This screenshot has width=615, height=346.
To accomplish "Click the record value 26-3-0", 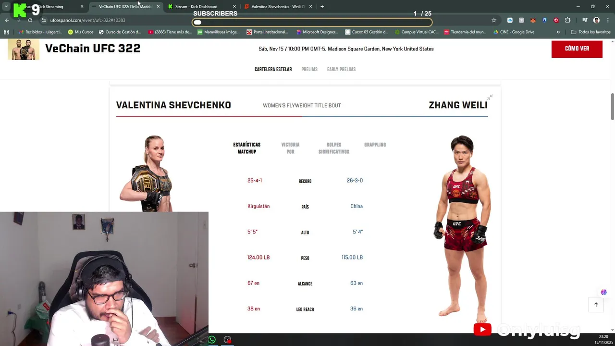I will pos(355,181).
